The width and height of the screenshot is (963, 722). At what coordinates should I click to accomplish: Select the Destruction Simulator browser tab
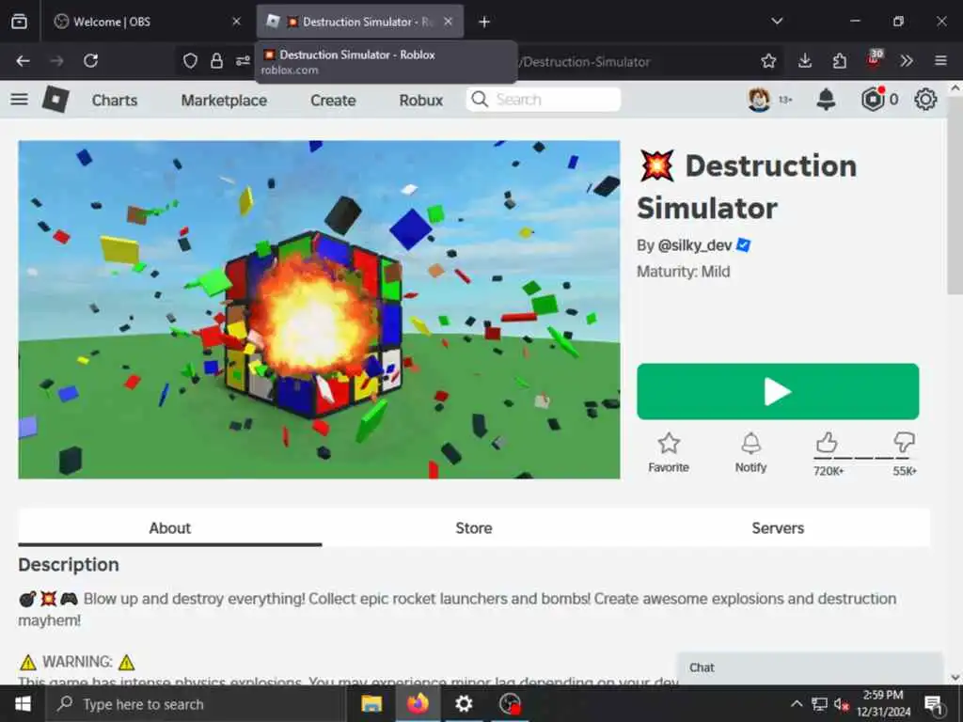pos(359,22)
